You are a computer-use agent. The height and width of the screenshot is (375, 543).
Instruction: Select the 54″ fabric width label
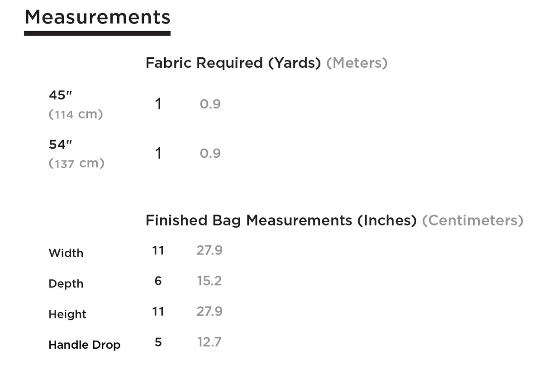(60, 145)
